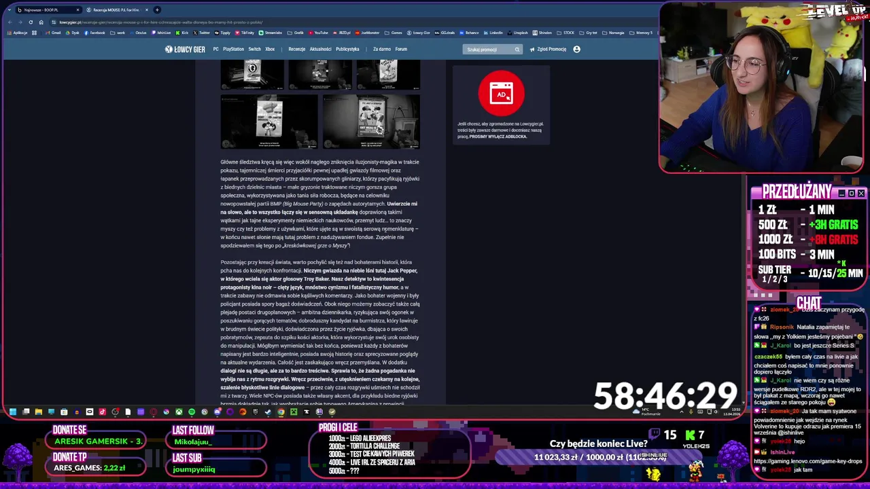Expand the Grafik bookmarks folder
The width and height of the screenshot is (870, 489).
tap(295, 33)
